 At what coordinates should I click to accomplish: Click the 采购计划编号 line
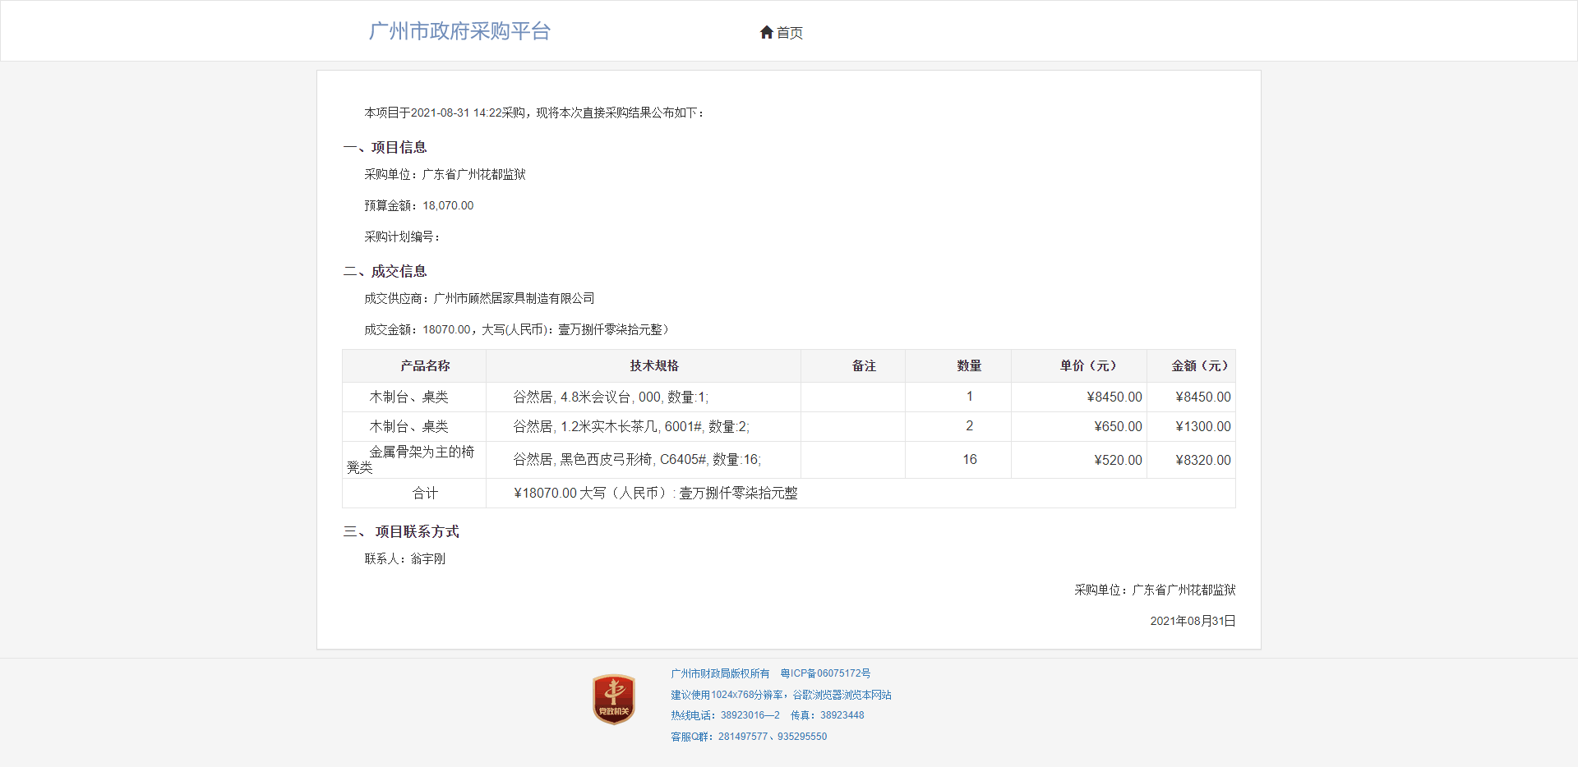pos(403,237)
